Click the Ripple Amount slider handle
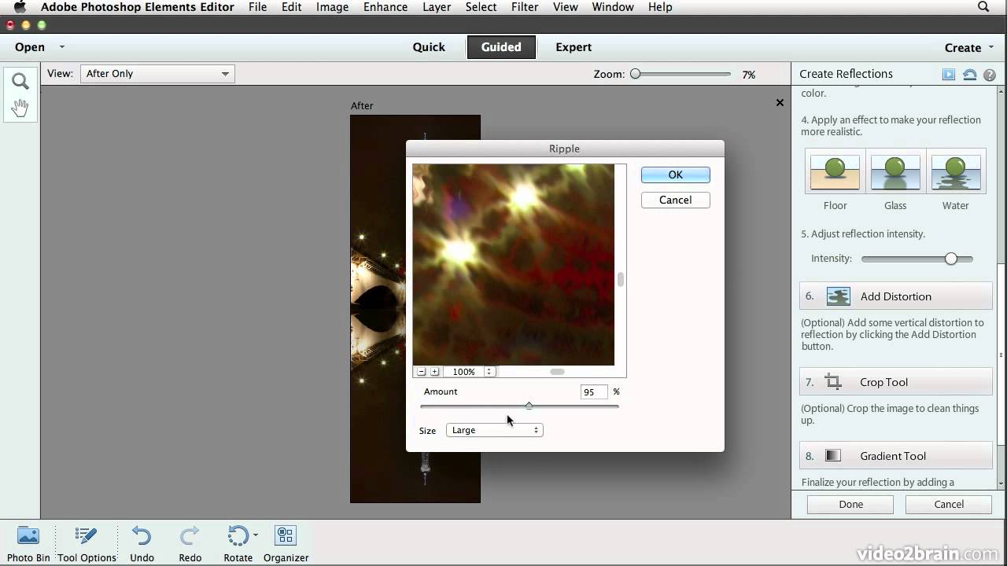Screen dimensions: 1007x566 (x=529, y=406)
